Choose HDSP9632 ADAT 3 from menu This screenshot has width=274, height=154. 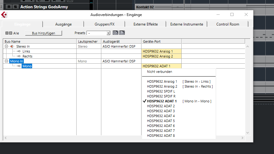coord(179,111)
